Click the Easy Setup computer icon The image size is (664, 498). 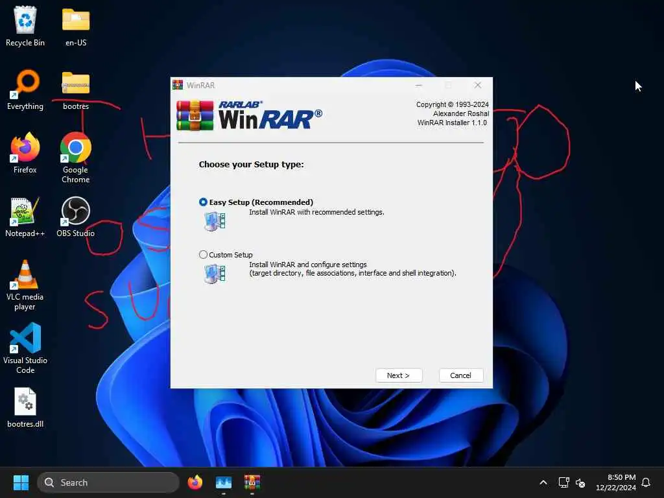[x=215, y=221]
